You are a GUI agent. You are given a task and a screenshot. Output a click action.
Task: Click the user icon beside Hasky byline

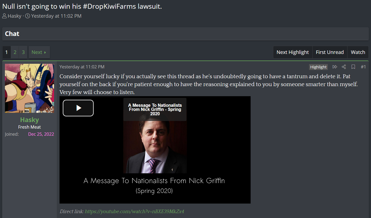(x=4, y=16)
